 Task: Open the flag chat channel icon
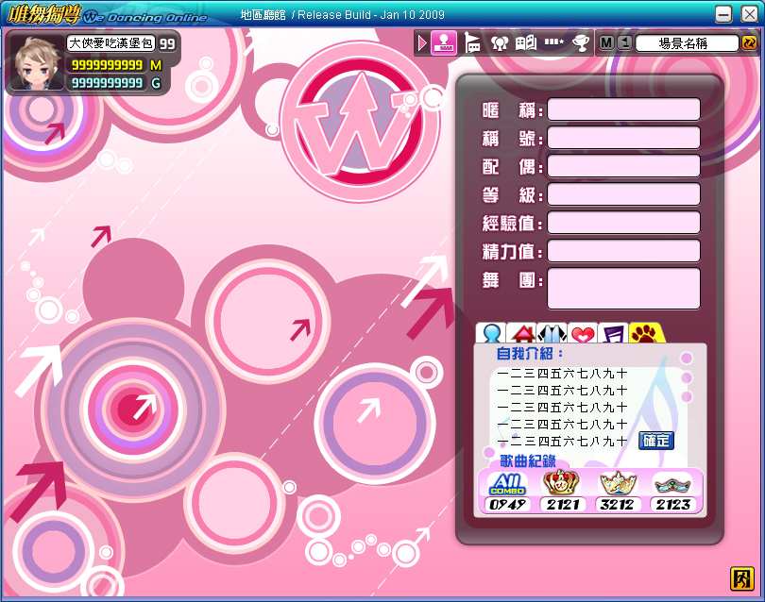pyautogui.click(x=471, y=43)
